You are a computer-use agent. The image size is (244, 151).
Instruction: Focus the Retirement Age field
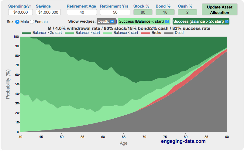[x=82, y=12]
